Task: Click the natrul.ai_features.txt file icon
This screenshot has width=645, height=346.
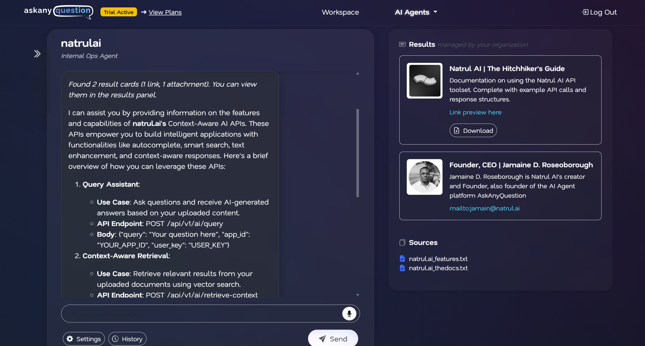Action: point(402,259)
